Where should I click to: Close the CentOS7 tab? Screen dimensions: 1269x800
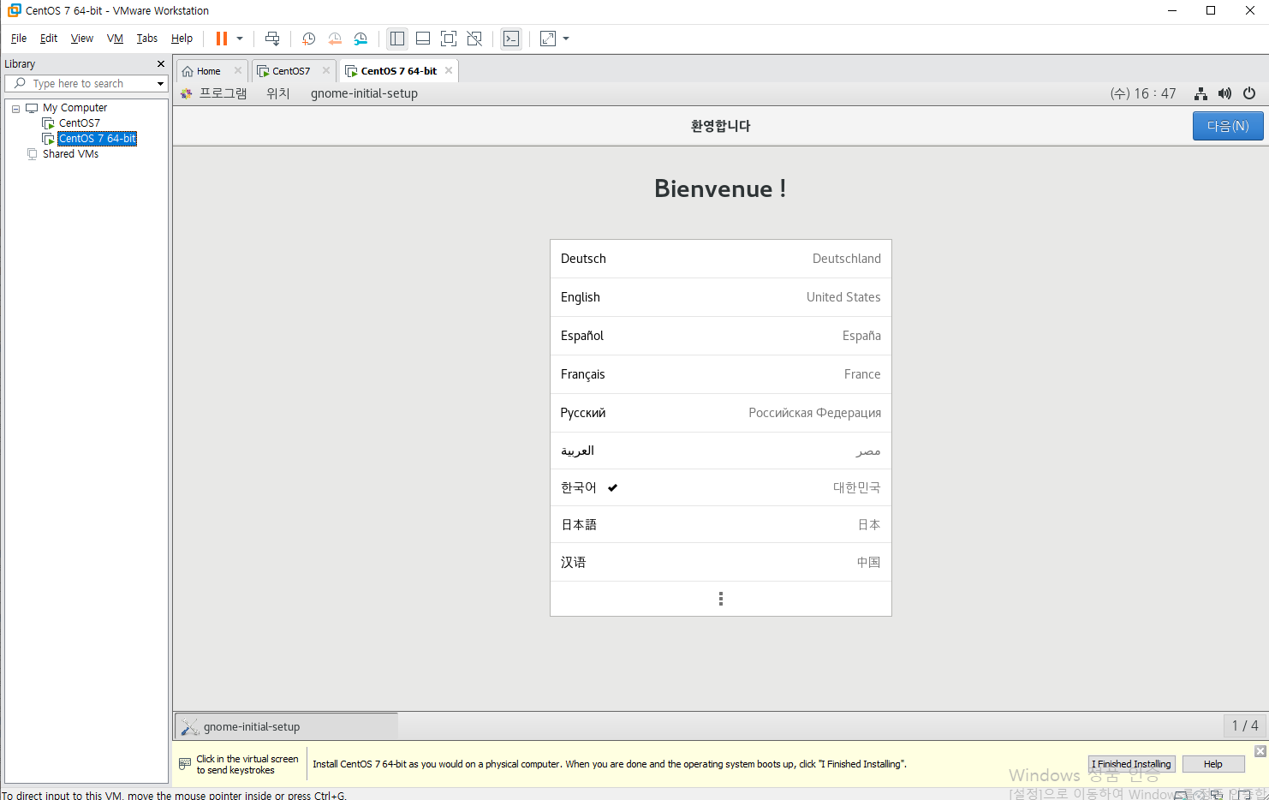tap(326, 71)
